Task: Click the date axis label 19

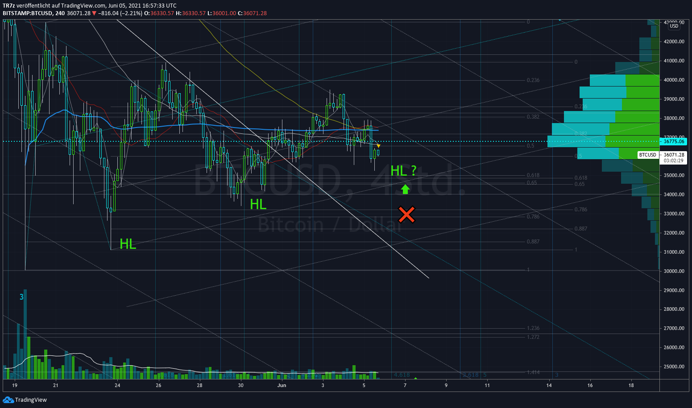Action: click(x=15, y=385)
